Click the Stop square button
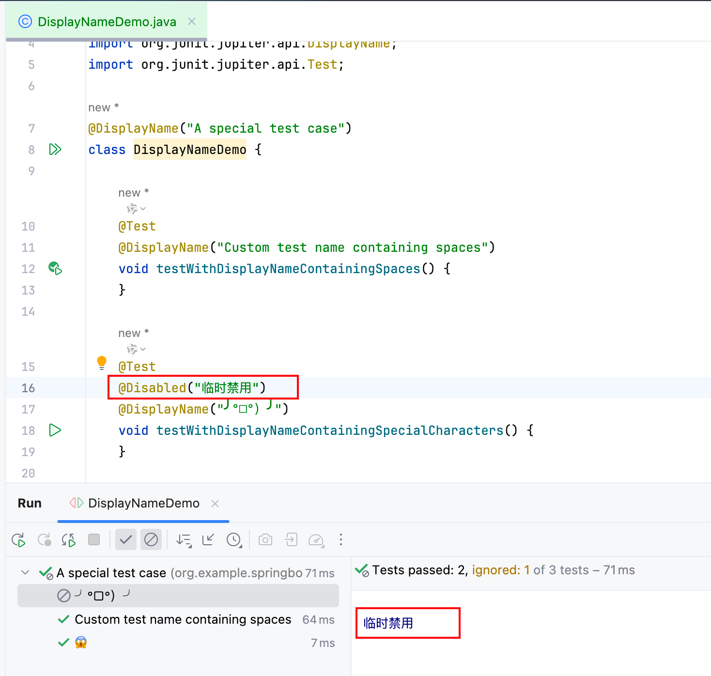 94,539
